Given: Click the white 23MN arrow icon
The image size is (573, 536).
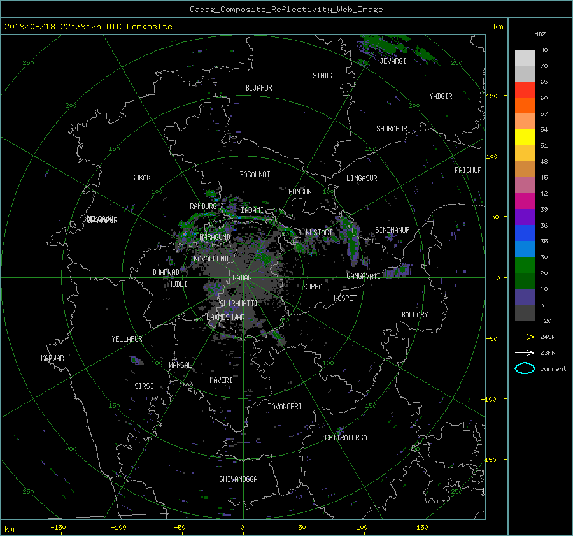Looking at the screenshot, I should [525, 352].
